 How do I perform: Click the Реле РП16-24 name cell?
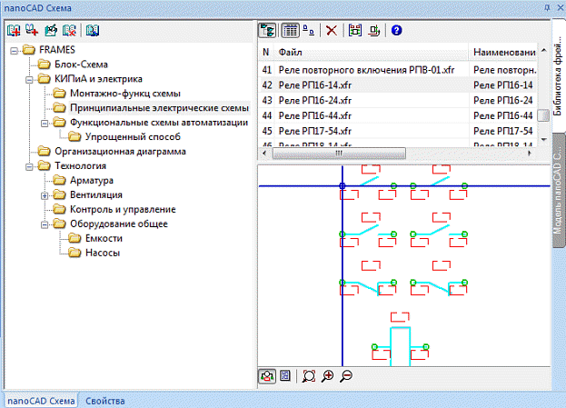[x=503, y=100]
